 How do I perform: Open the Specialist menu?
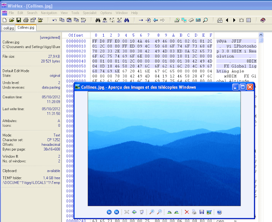89,13
